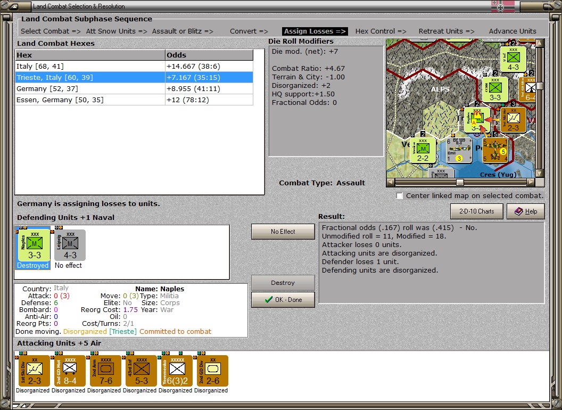562x410 pixels.
Task: Click the German flag icon in title bar
Action: pyautogui.click(x=502, y=6)
